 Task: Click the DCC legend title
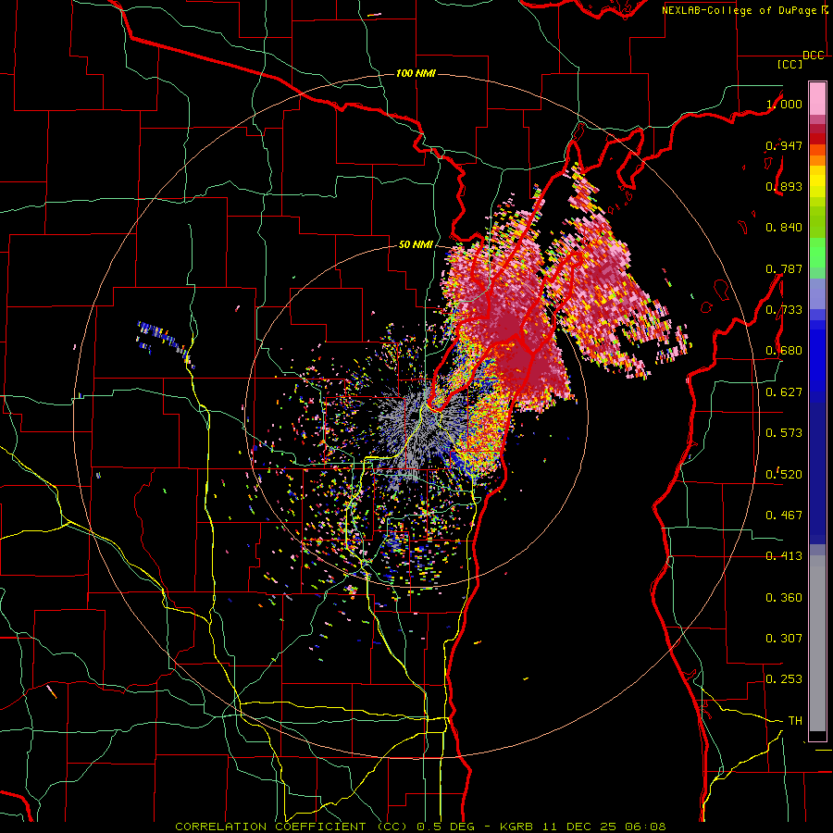pyautogui.click(x=813, y=56)
